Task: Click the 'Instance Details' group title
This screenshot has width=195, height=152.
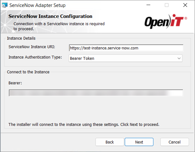Action: (x=21, y=38)
